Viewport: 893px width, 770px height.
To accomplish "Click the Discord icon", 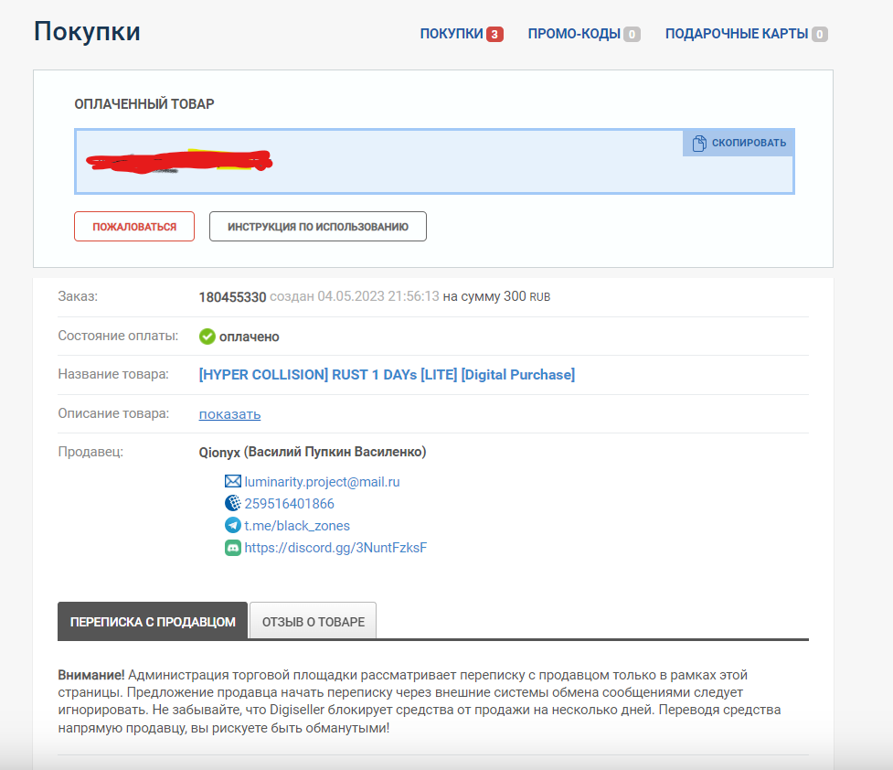I will (x=232, y=548).
